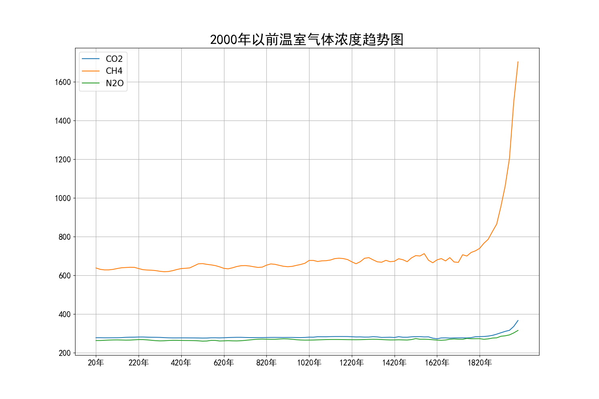
Task: Click the green N2O legend line swatch
Action: click(91, 83)
